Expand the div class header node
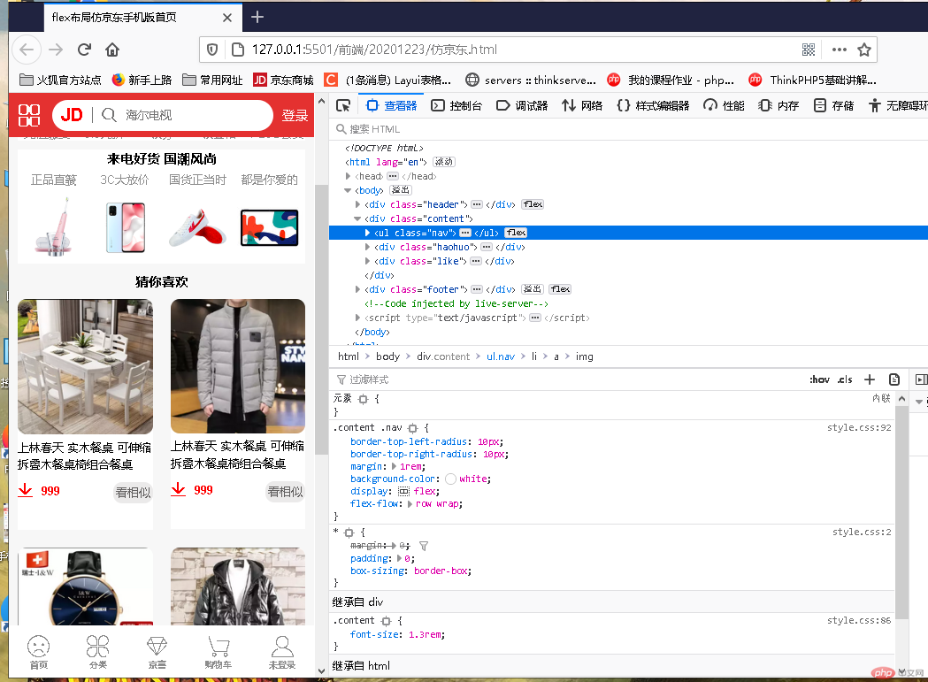The width and height of the screenshot is (928, 682). click(x=357, y=204)
